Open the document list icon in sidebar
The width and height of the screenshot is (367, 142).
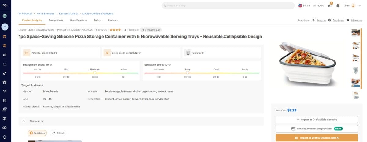(5, 100)
